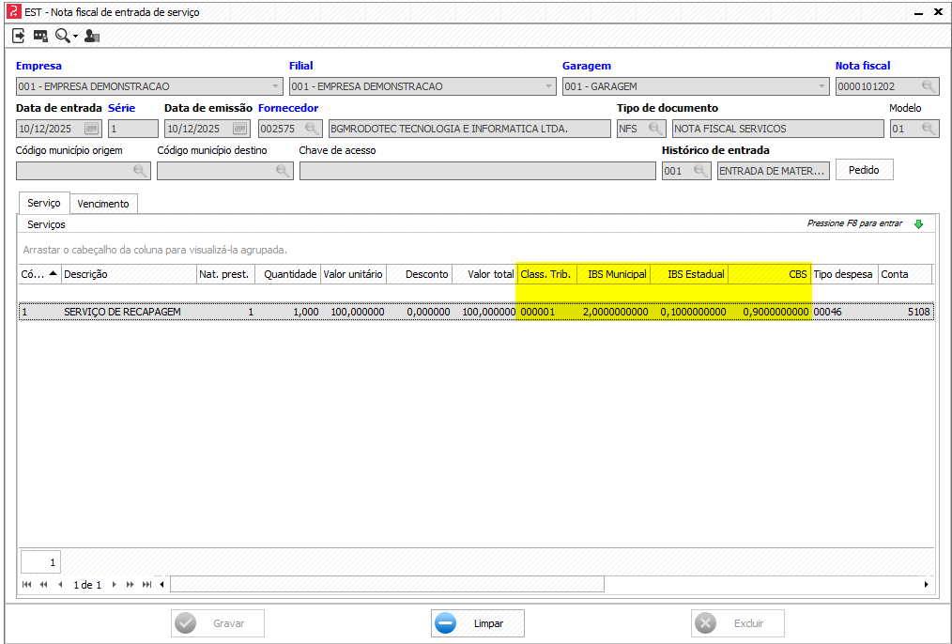952x644 pixels.
Task: Click the user profile toolbar icon
Action: coord(92,36)
